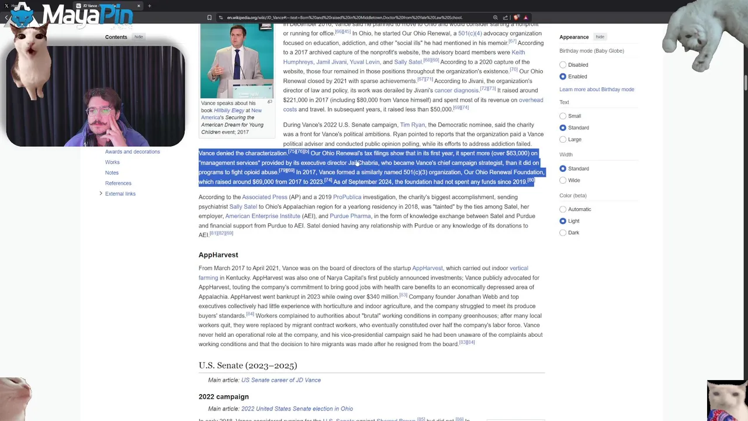The image size is (748, 421).
Task: Choose Dark color mode
Action: [x=563, y=233]
